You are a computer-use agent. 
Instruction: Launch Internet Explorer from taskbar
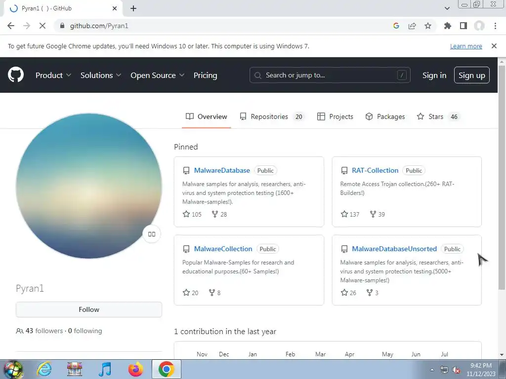(44, 369)
